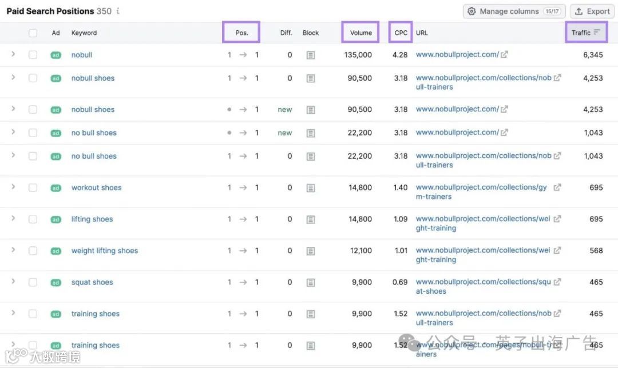
Task: Click the 6,345 traffic value
Action: (593, 55)
